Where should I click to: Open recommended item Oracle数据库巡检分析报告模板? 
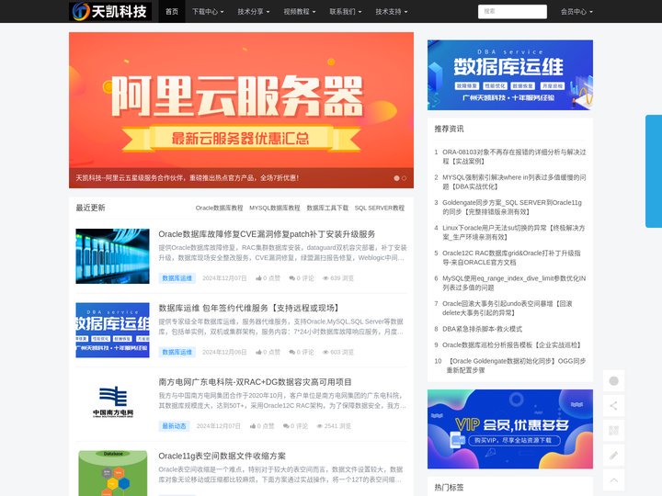coord(512,345)
